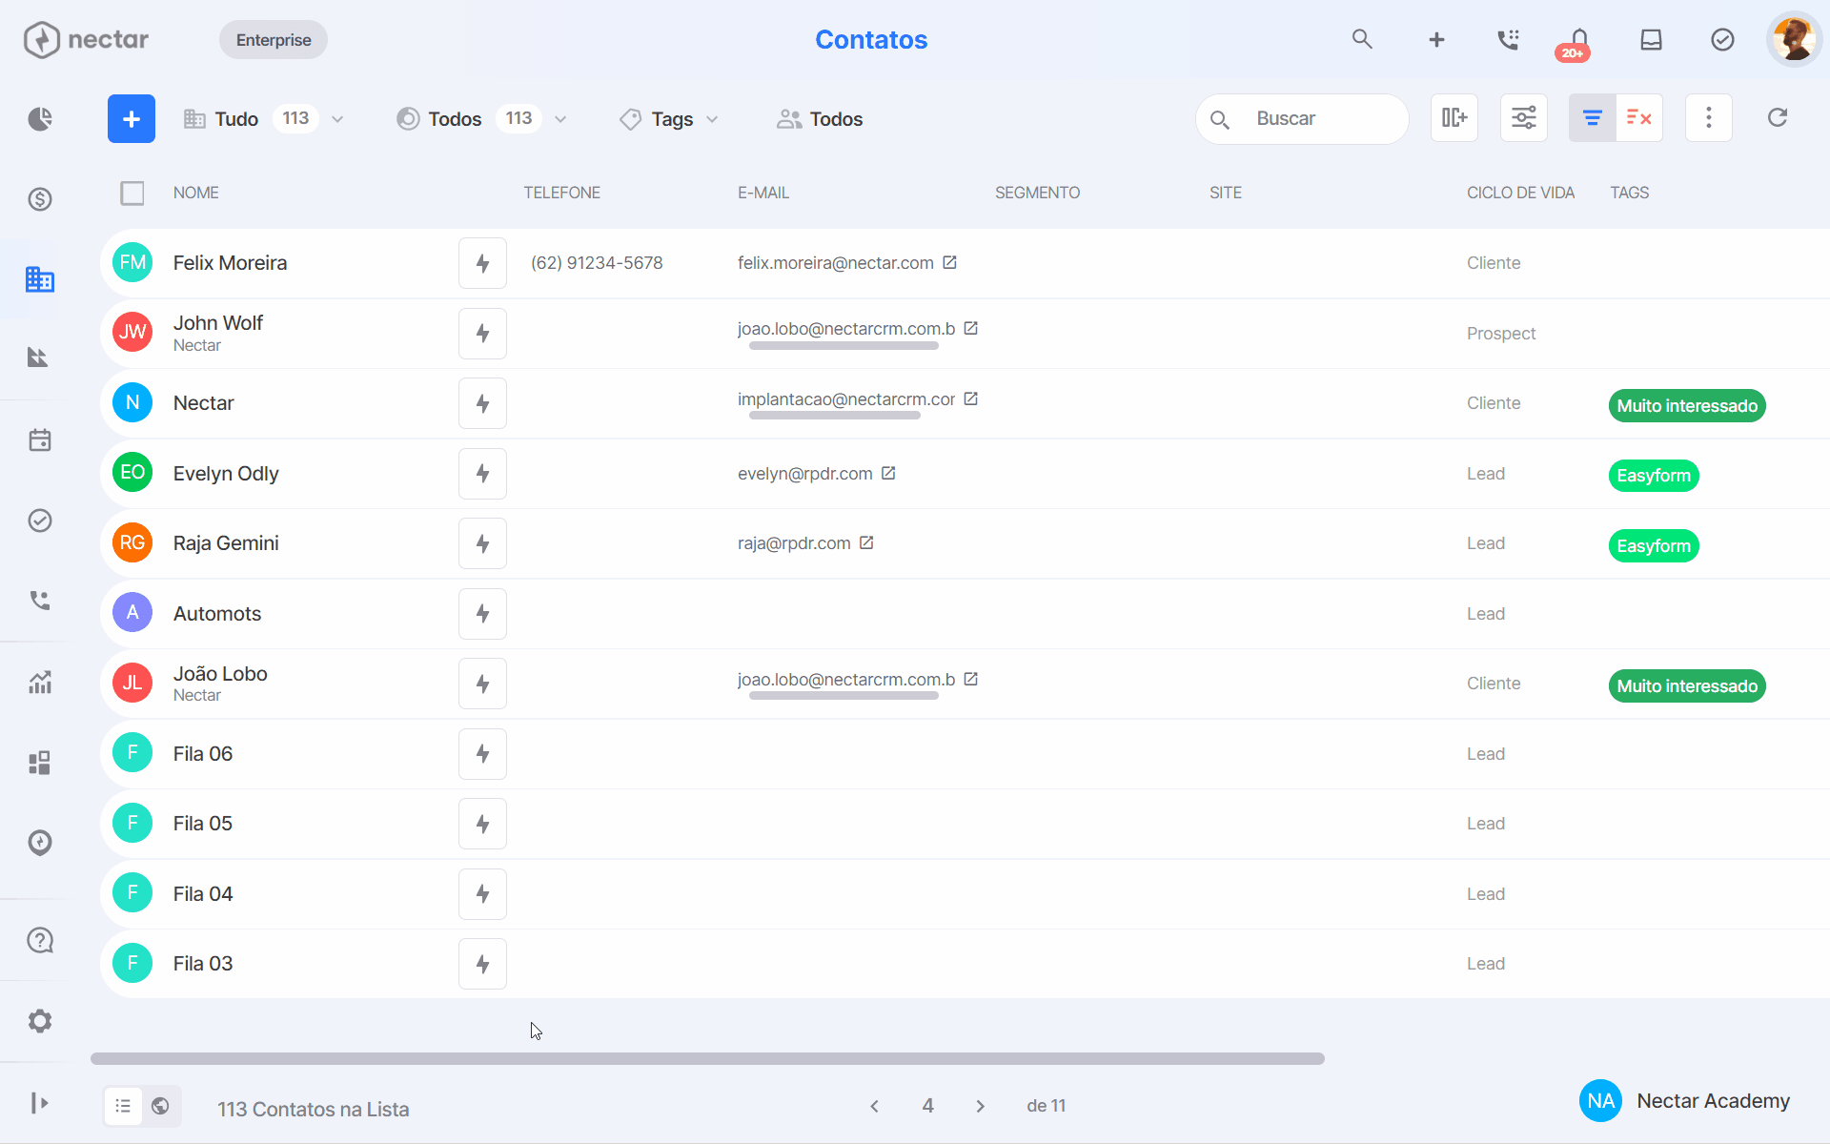Click the clear filters icon
Screen dimensions: 1830x1144
click(1639, 118)
